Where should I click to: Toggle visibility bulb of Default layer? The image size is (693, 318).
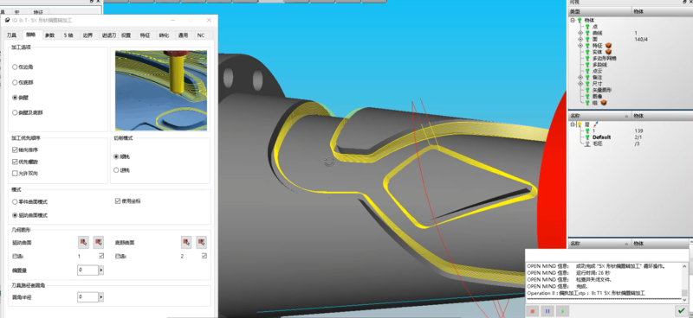(x=587, y=137)
